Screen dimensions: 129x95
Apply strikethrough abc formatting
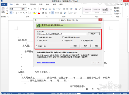(21, 13)
